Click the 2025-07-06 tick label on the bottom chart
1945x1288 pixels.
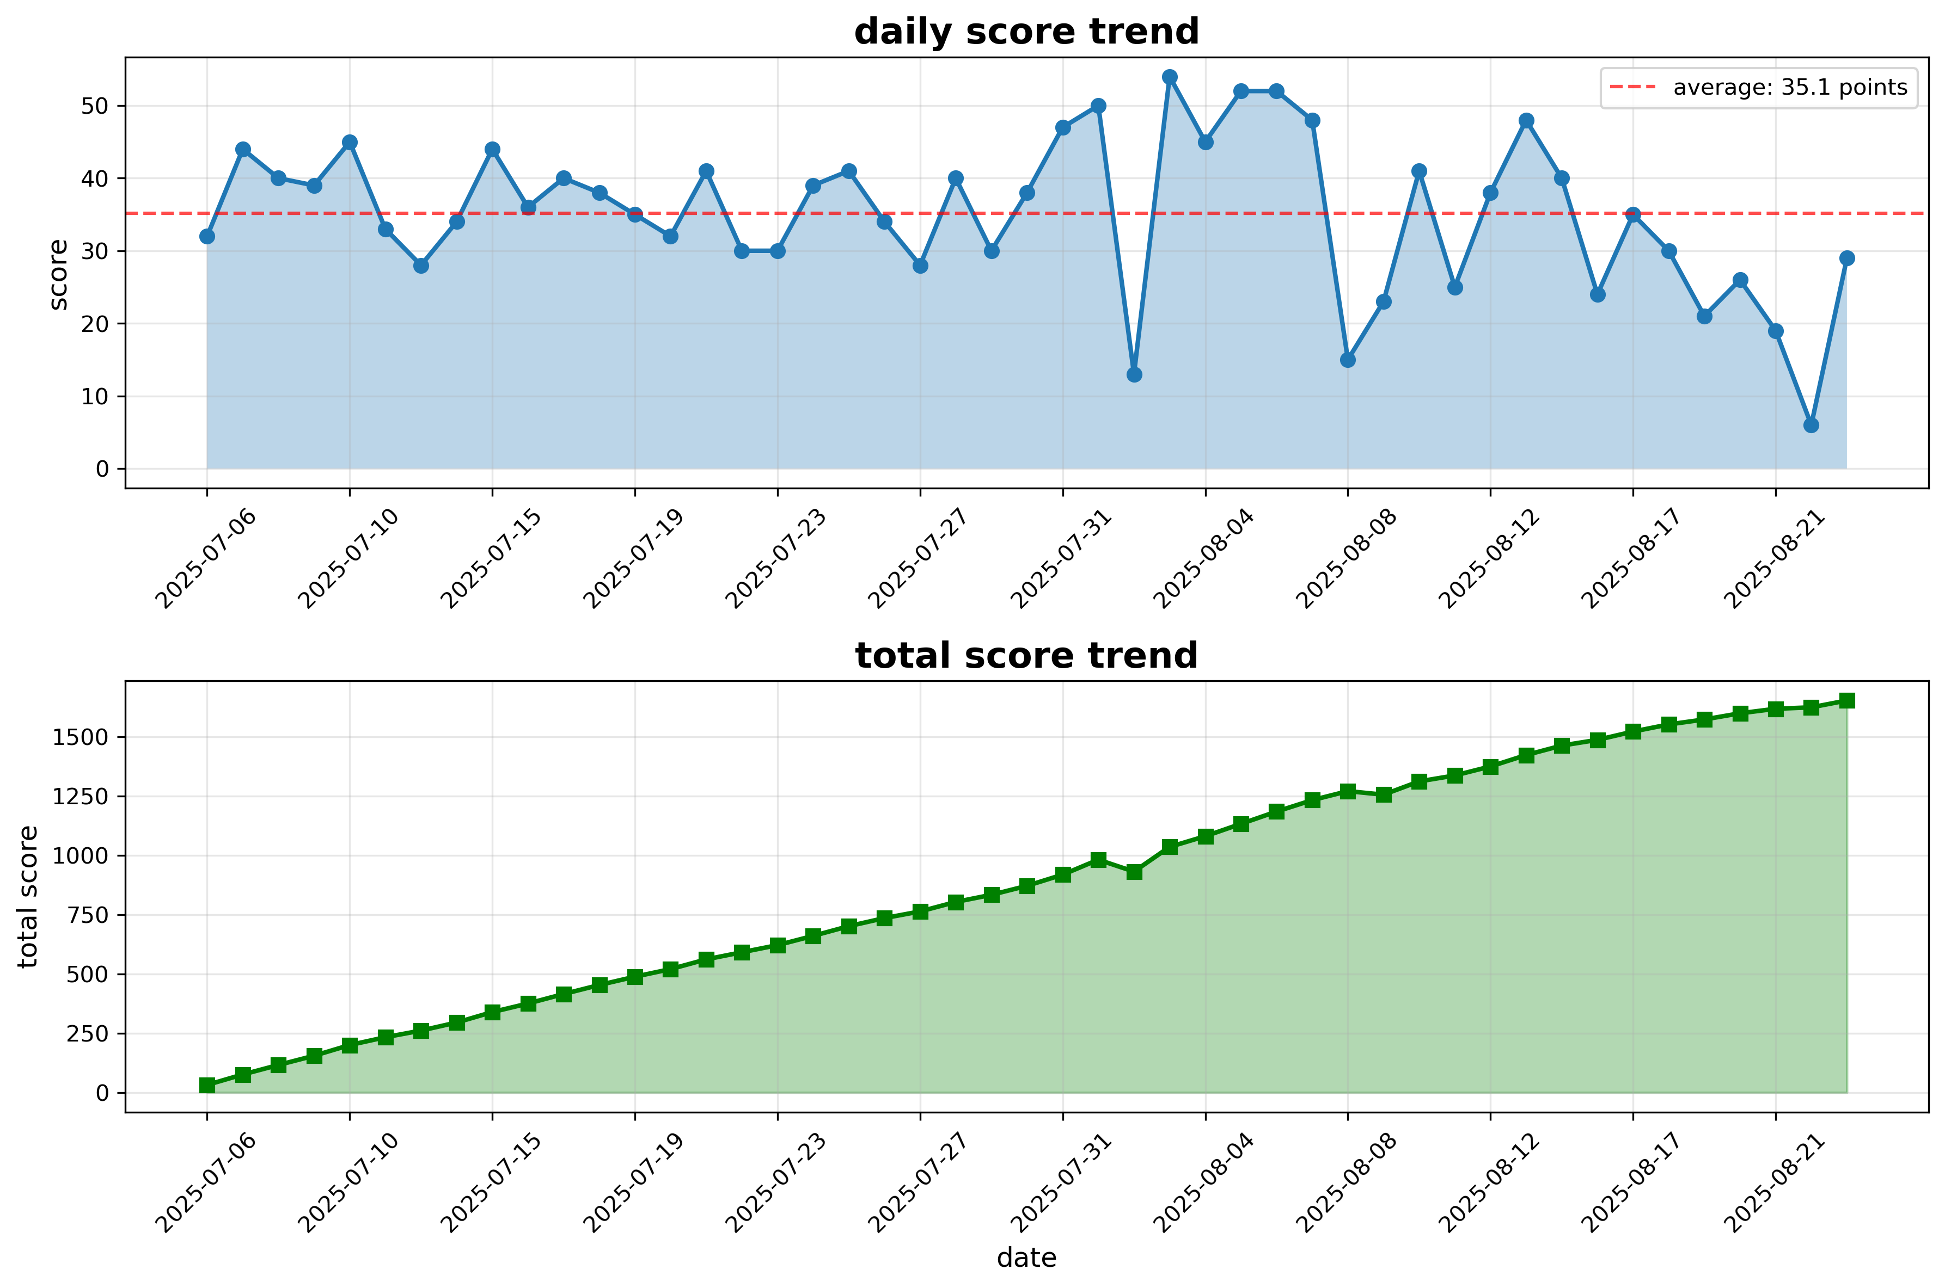click(x=205, y=1183)
